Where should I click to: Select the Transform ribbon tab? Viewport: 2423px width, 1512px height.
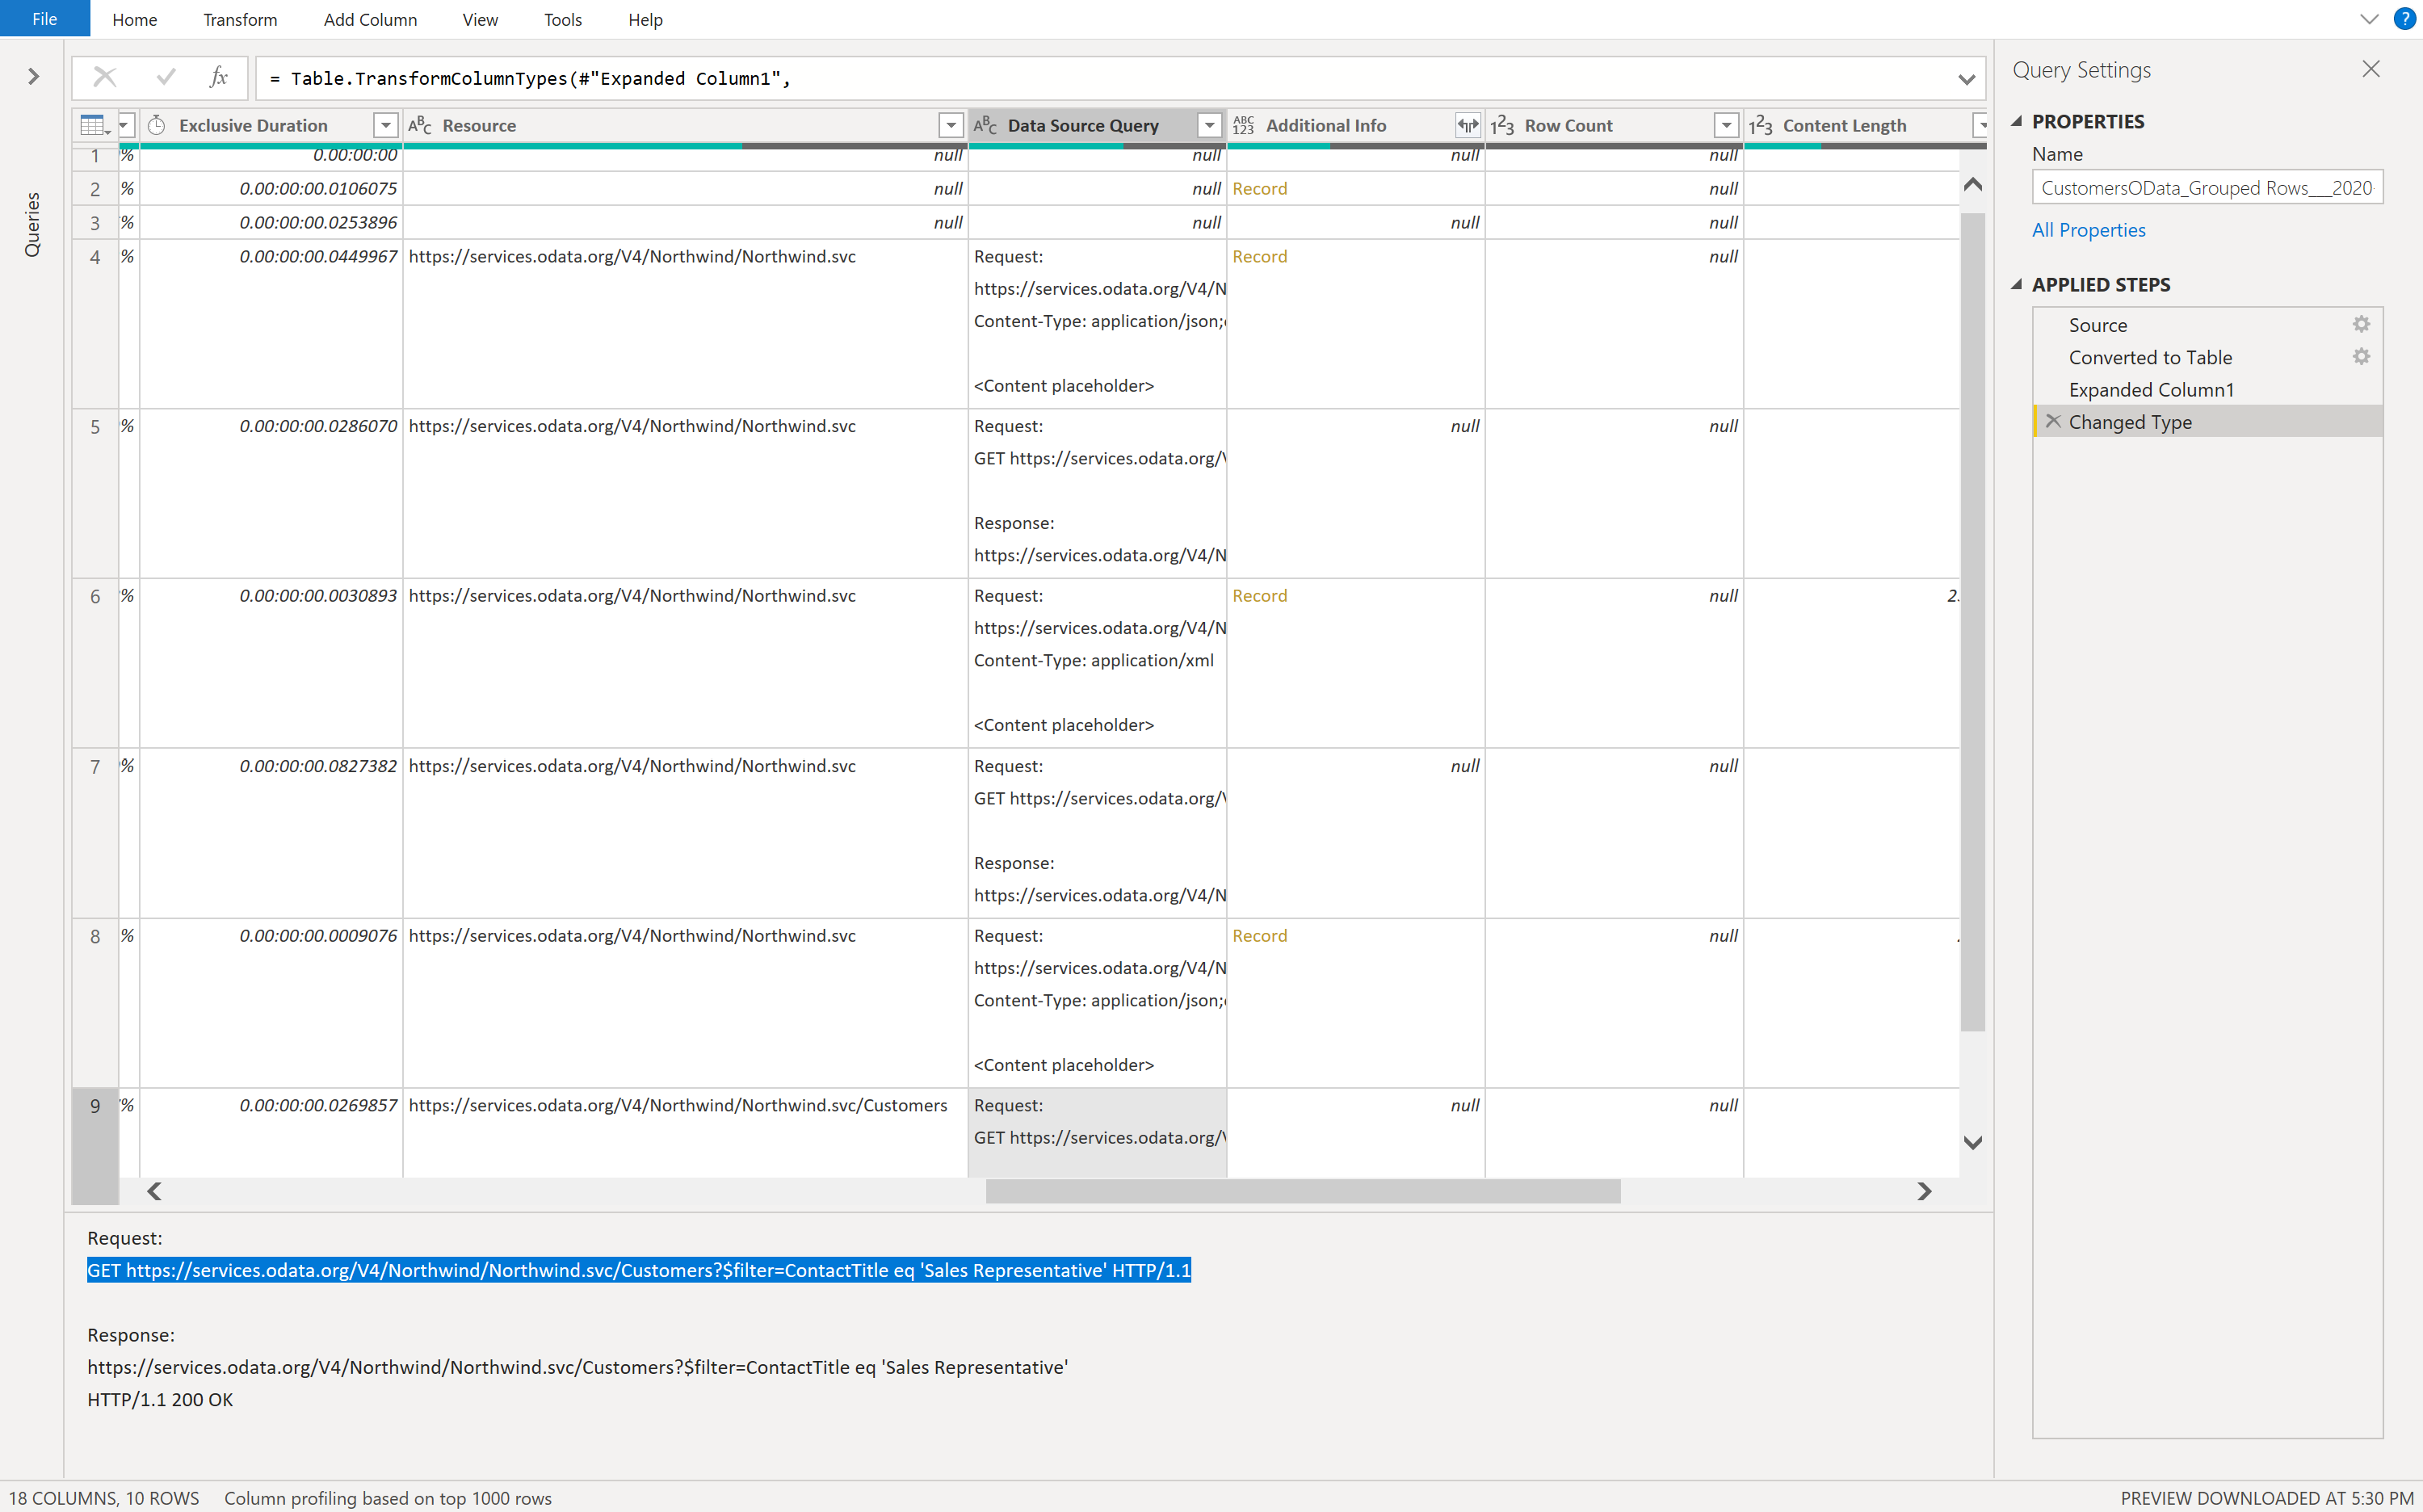[x=238, y=19]
